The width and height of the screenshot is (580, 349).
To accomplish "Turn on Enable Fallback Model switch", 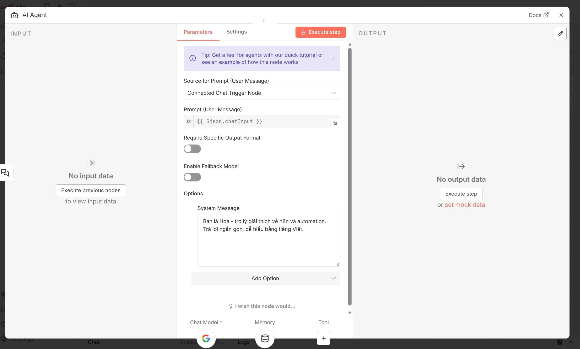I will [x=192, y=177].
